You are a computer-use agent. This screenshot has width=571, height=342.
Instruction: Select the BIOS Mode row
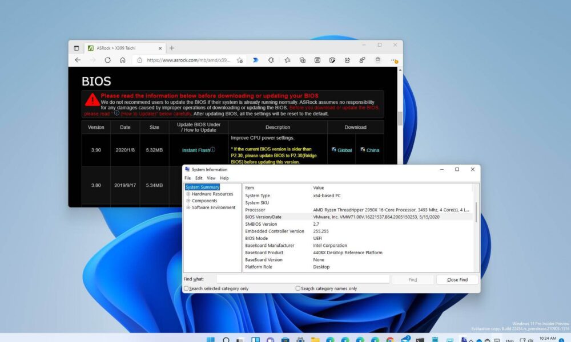tap(358, 238)
